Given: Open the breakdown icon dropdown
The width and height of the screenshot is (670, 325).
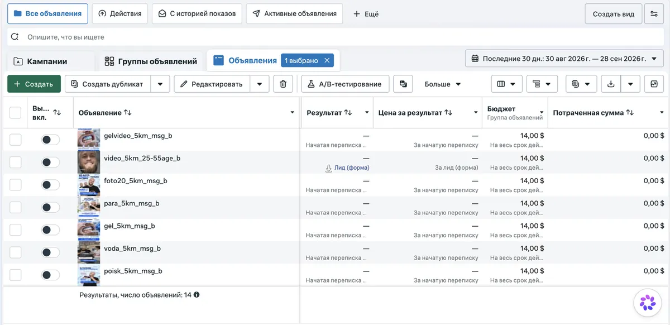Looking at the screenshot, I should pyautogui.click(x=542, y=84).
